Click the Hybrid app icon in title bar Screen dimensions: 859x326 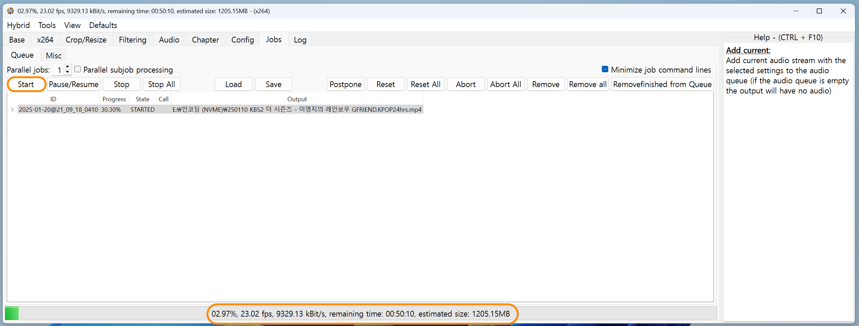[x=10, y=11]
